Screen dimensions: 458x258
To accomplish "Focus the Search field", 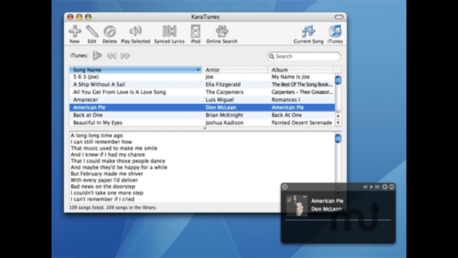I will tap(304, 56).
